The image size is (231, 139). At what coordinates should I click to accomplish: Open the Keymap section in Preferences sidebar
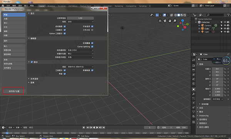click(x=14, y=54)
